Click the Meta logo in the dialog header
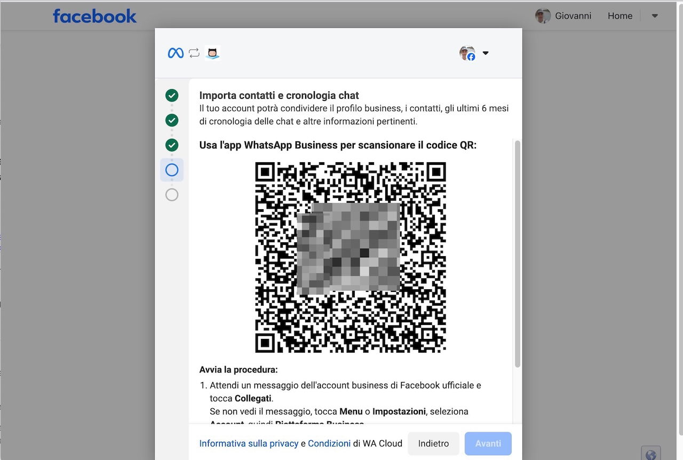 (x=176, y=53)
